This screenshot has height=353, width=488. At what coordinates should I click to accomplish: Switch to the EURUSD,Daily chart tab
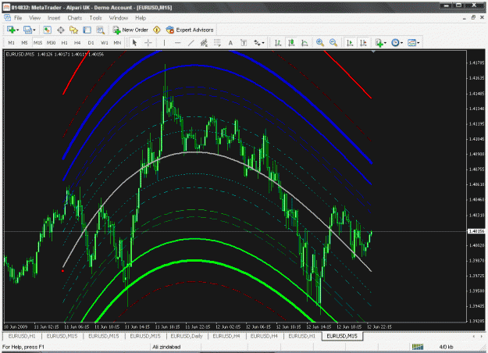point(187,336)
